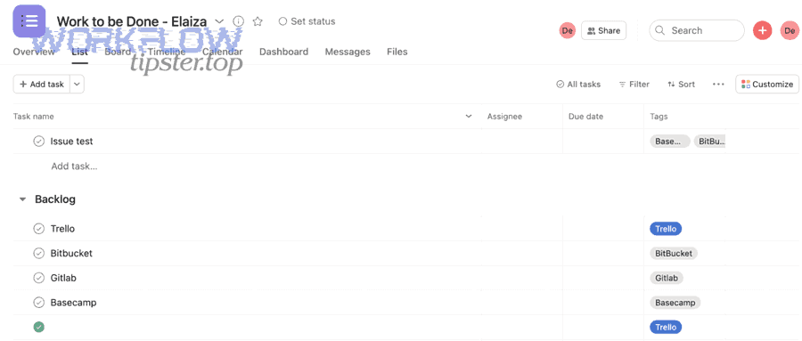
Task: Click blue Trello tag on completed unnamed task
Action: coord(666,327)
